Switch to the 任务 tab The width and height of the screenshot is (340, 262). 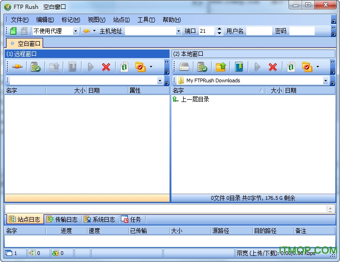[x=132, y=219]
